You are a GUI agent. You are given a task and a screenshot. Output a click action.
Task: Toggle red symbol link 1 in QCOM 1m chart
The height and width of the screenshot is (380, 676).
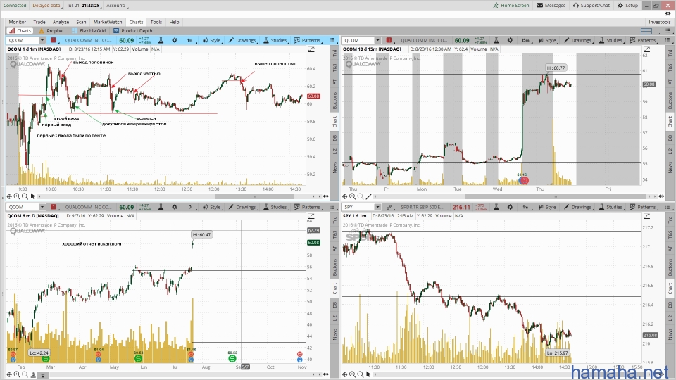54,40
